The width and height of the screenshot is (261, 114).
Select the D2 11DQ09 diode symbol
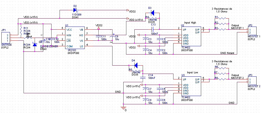pos(75,10)
